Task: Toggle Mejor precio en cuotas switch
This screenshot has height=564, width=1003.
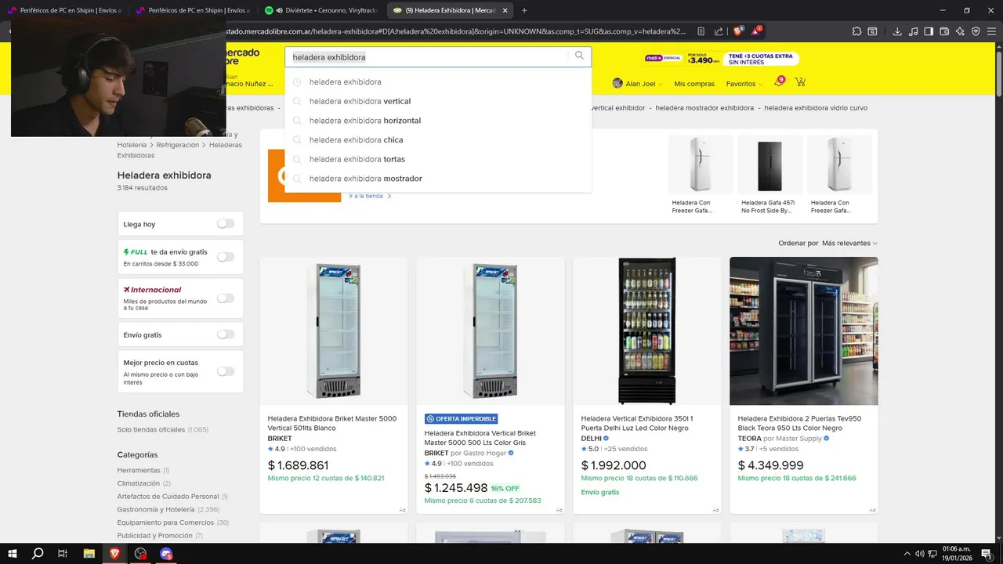Action: (x=226, y=371)
